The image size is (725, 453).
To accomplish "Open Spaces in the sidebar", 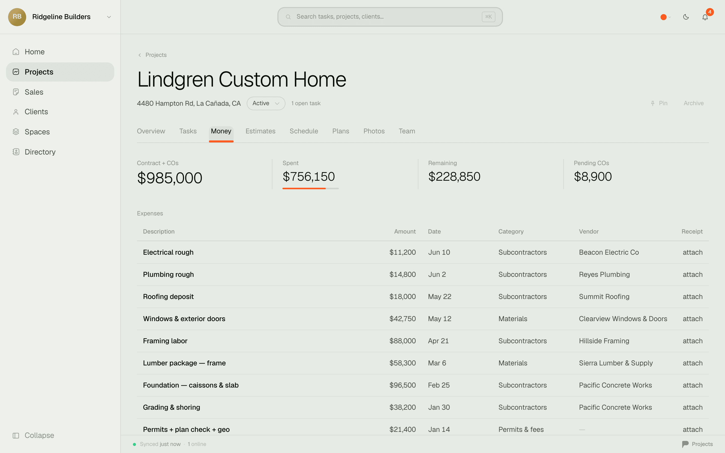I will pyautogui.click(x=60, y=132).
